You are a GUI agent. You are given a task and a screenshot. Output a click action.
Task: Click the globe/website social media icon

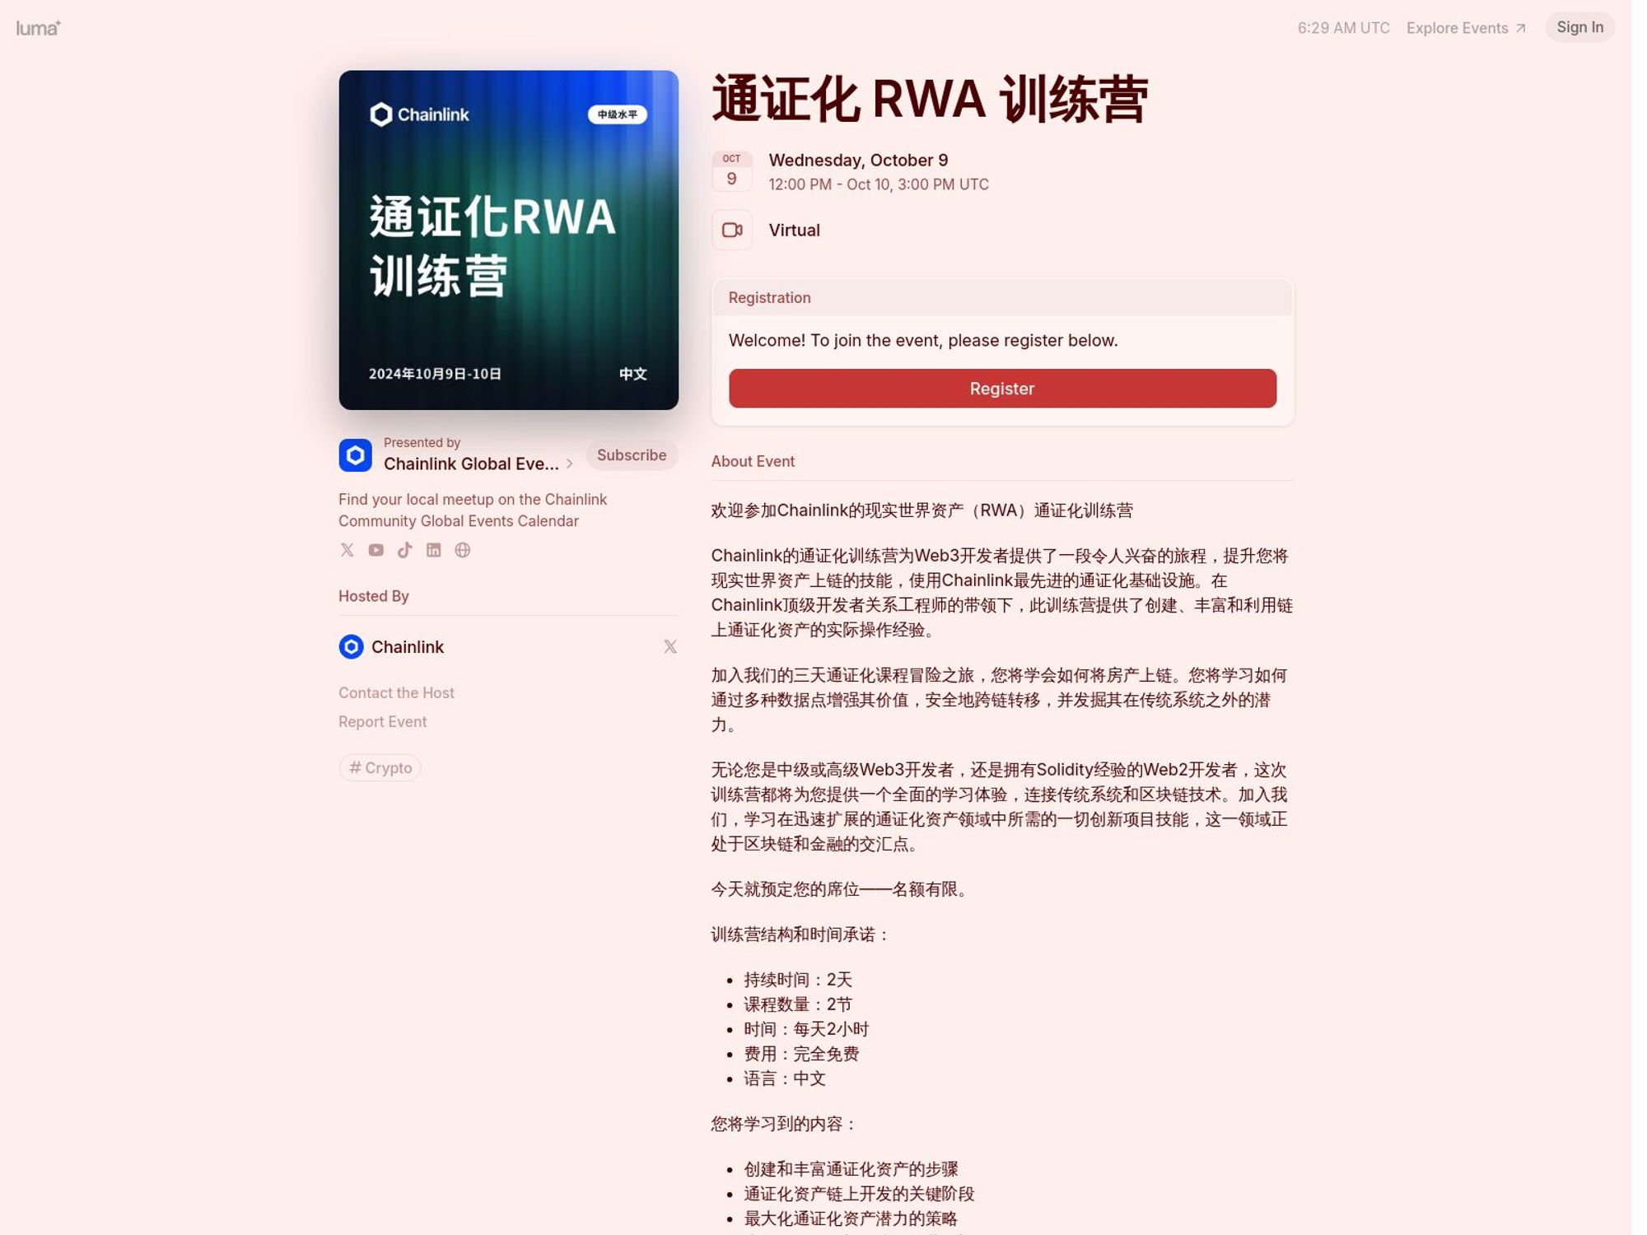463,550
